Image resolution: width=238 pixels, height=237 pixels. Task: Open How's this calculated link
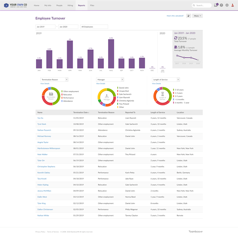pyautogui.click(x=175, y=16)
